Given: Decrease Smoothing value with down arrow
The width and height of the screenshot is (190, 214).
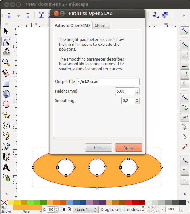Looking at the screenshot, I should pos(137,102).
